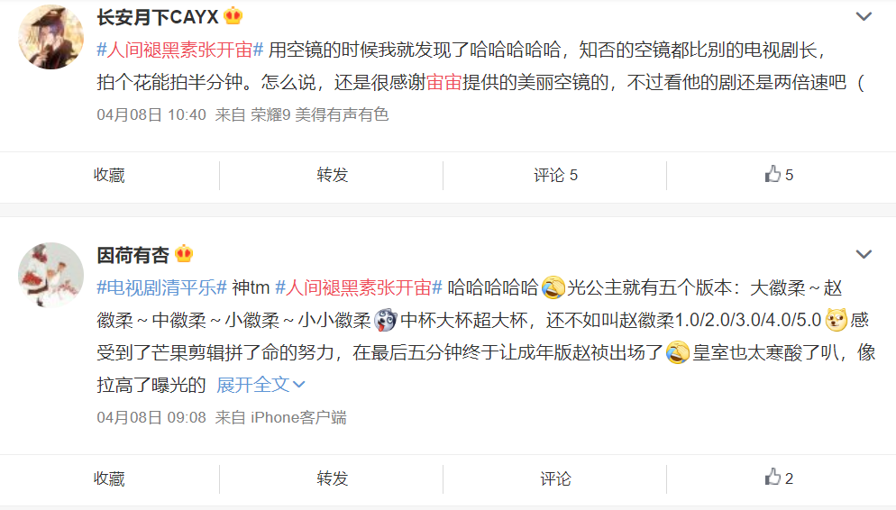Open #电视剧清平乐# hashtag link

pyautogui.click(x=161, y=287)
